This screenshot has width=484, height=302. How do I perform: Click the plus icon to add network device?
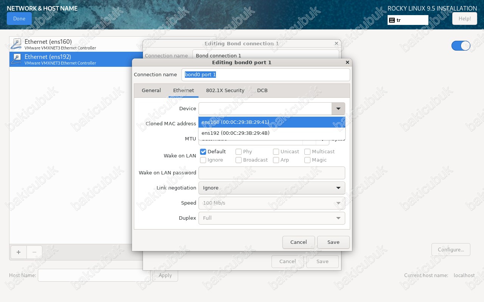click(19, 252)
